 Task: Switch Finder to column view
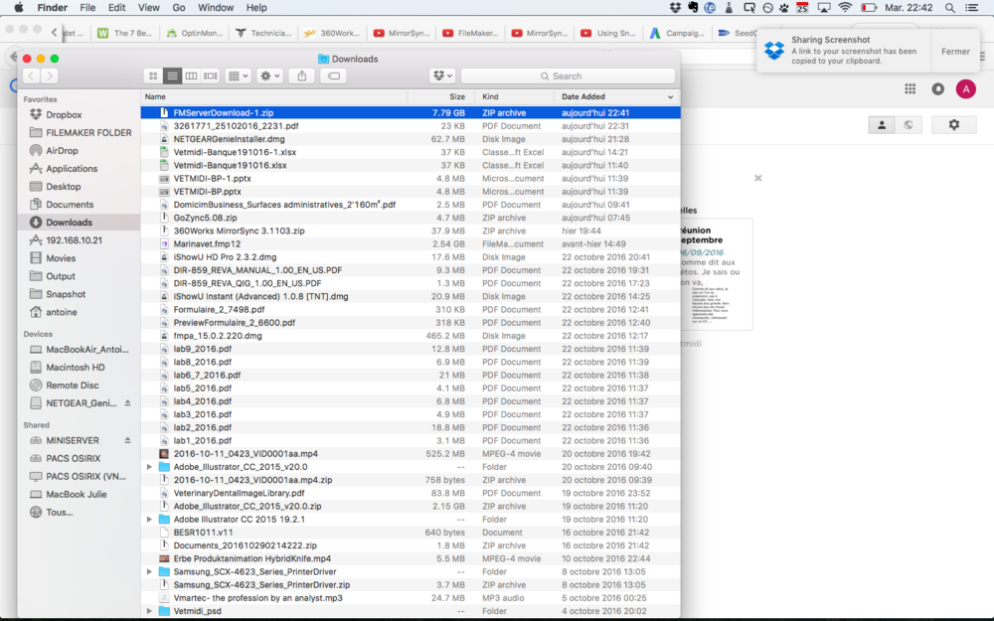[x=191, y=76]
